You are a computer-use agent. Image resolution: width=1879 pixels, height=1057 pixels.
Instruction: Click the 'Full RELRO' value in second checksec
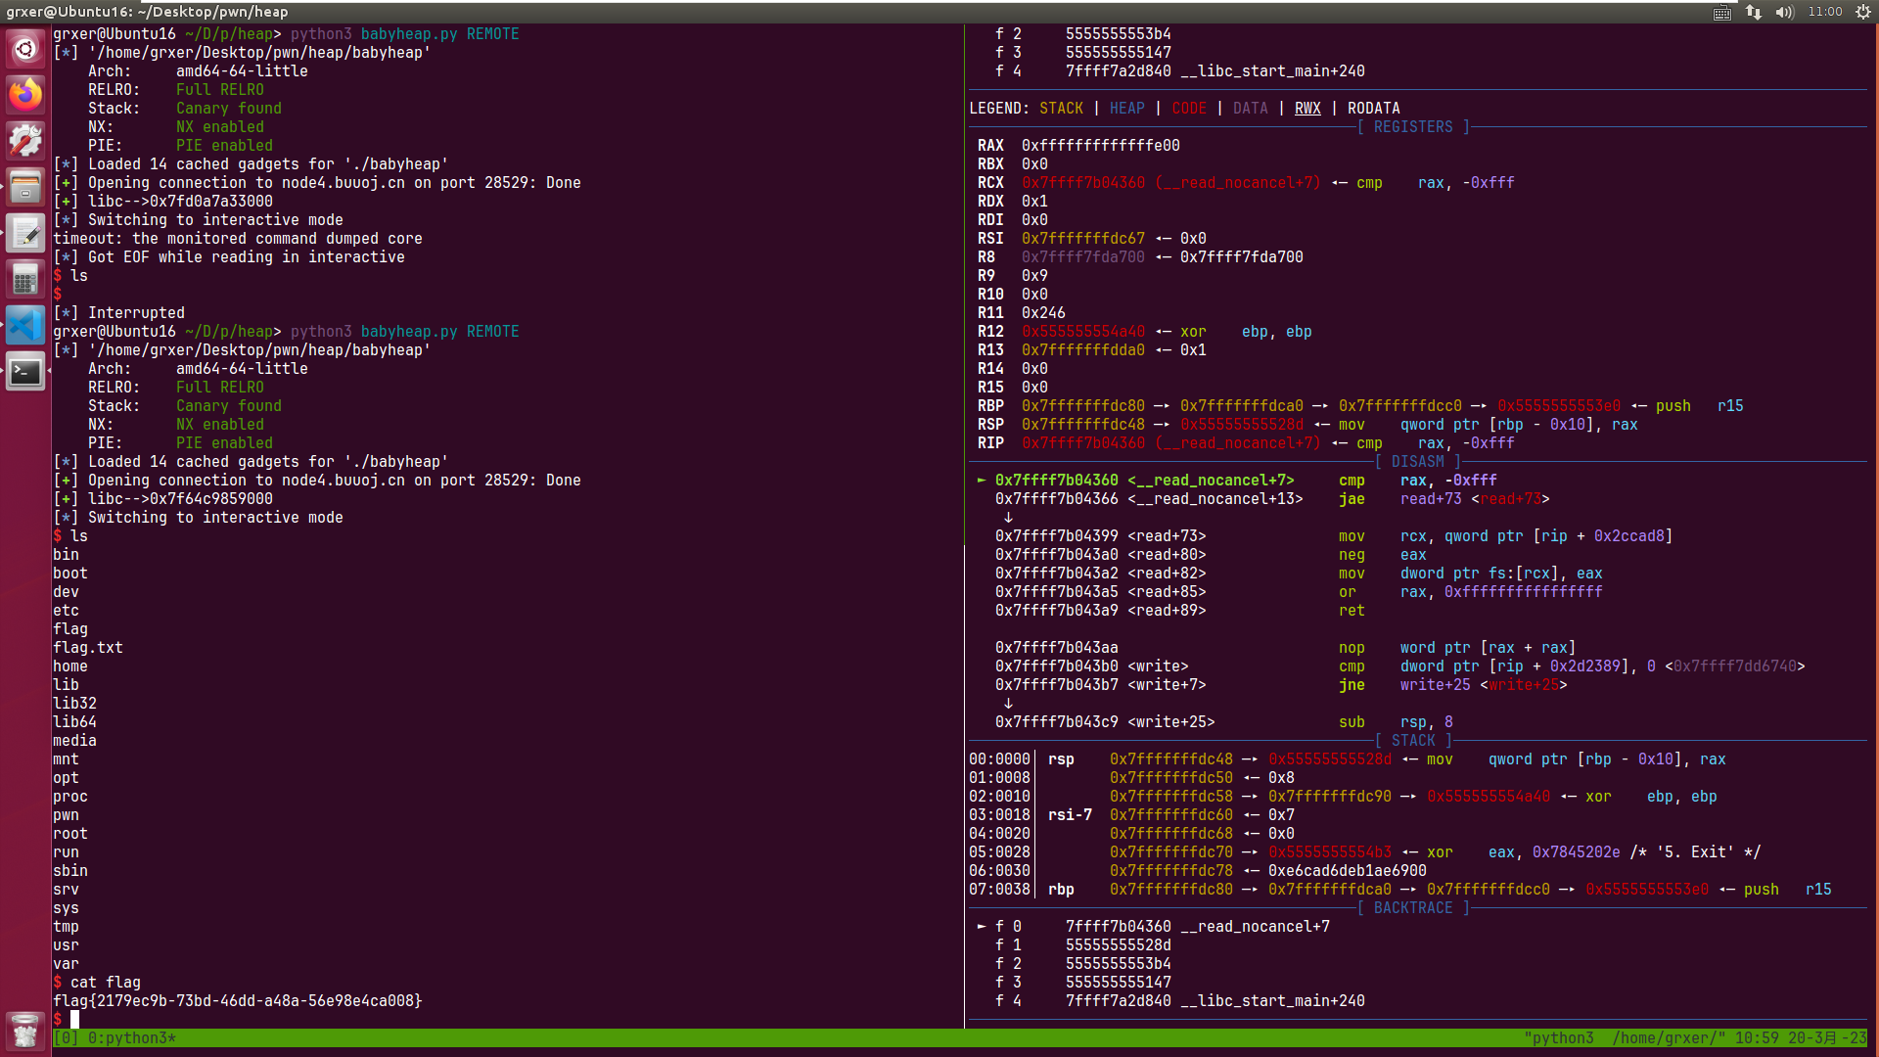pos(220,387)
